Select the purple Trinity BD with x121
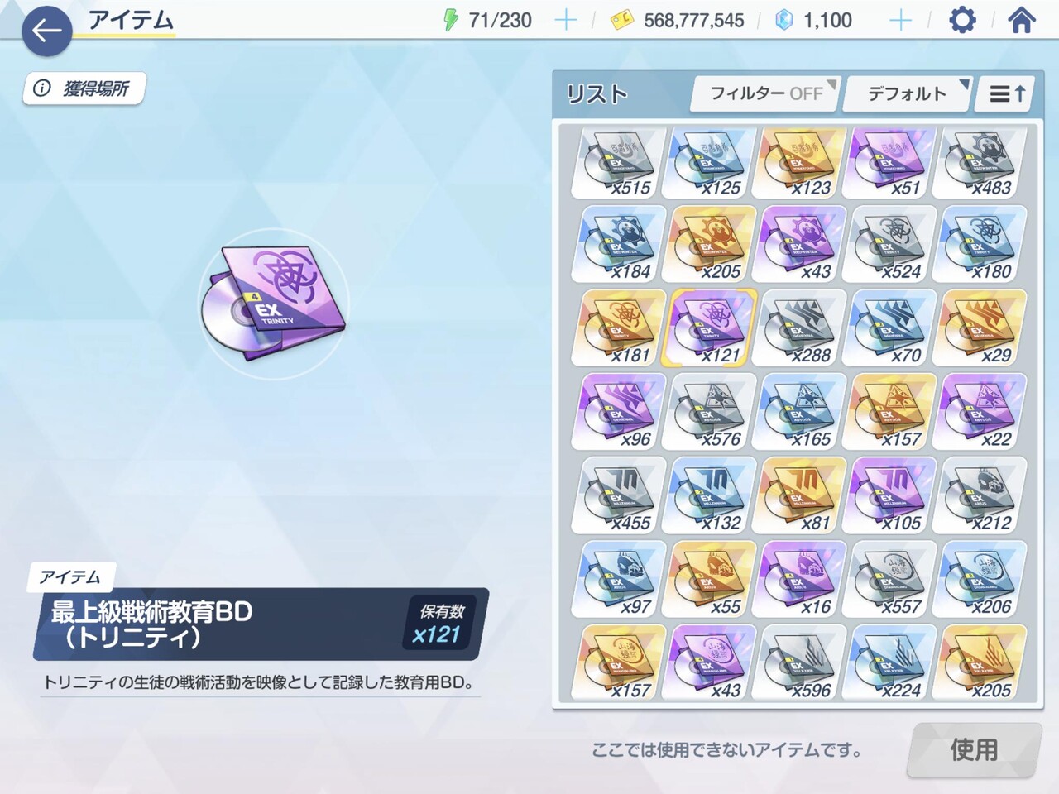 point(711,328)
